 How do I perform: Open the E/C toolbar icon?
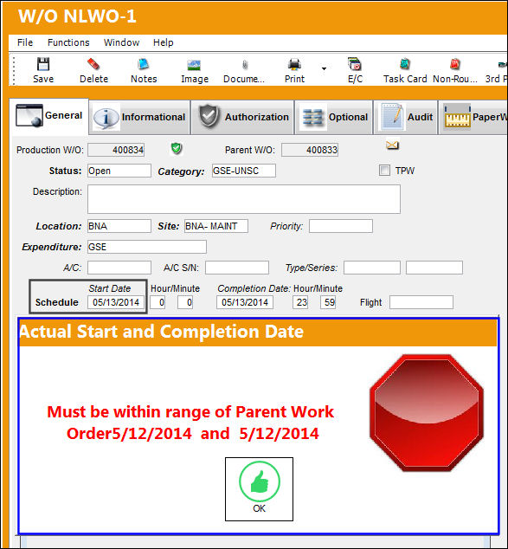pos(355,64)
